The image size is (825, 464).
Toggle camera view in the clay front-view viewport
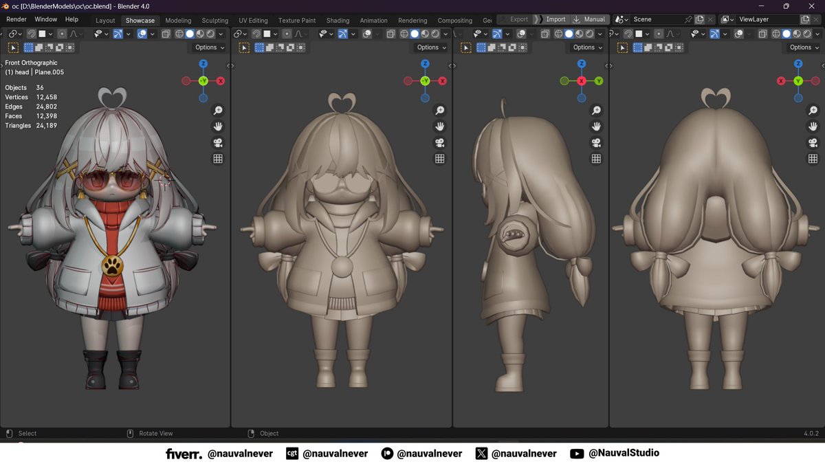440,142
